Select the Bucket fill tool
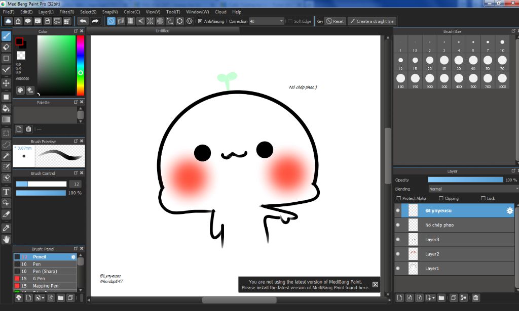 (x=7, y=108)
